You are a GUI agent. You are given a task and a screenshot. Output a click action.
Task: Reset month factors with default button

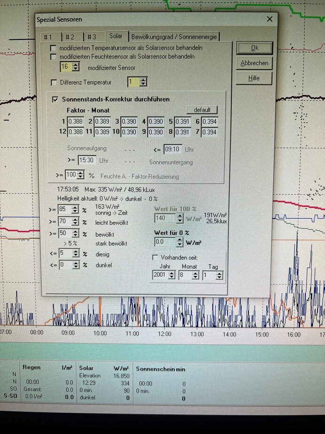click(202, 110)
